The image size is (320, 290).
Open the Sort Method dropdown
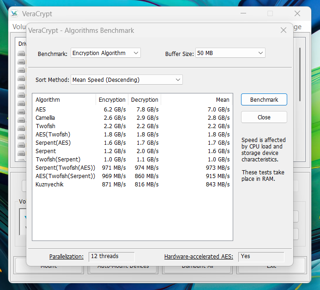pyautogui.click(x=127, y=80)
